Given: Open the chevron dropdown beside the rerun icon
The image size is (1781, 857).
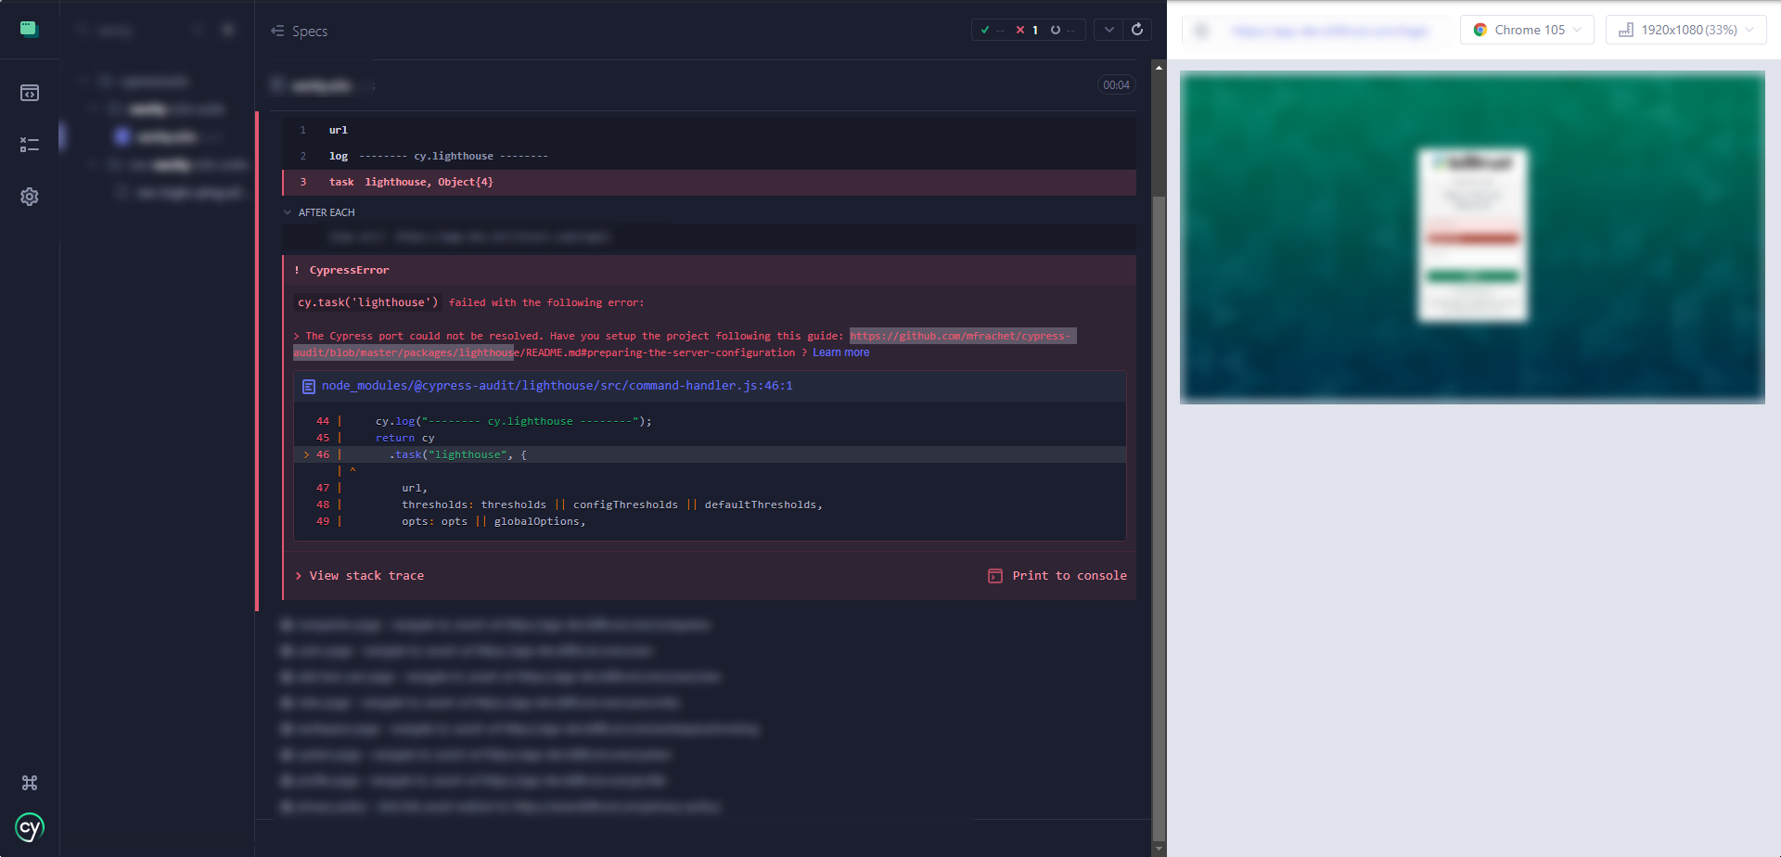Looking at the screenshot, I should 1108,29.
